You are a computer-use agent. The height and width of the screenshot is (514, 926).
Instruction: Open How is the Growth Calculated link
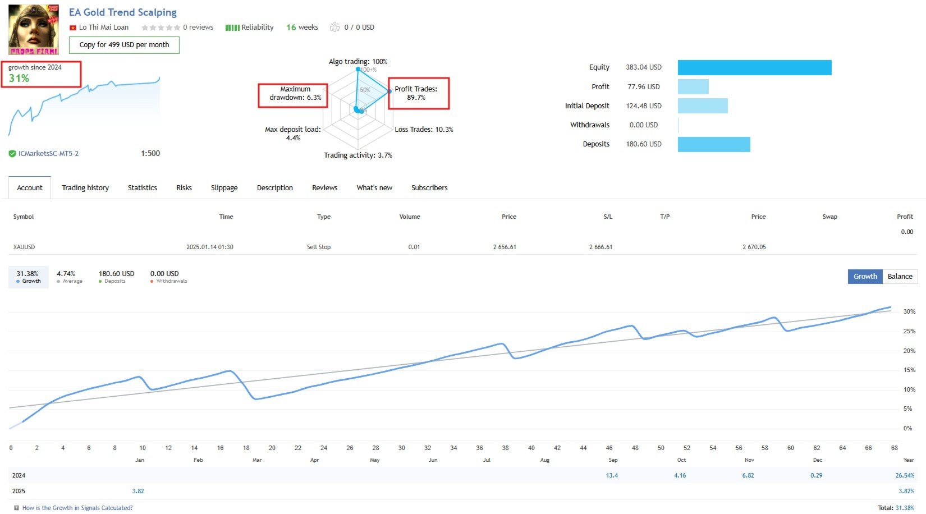click(x=77, y=508)
